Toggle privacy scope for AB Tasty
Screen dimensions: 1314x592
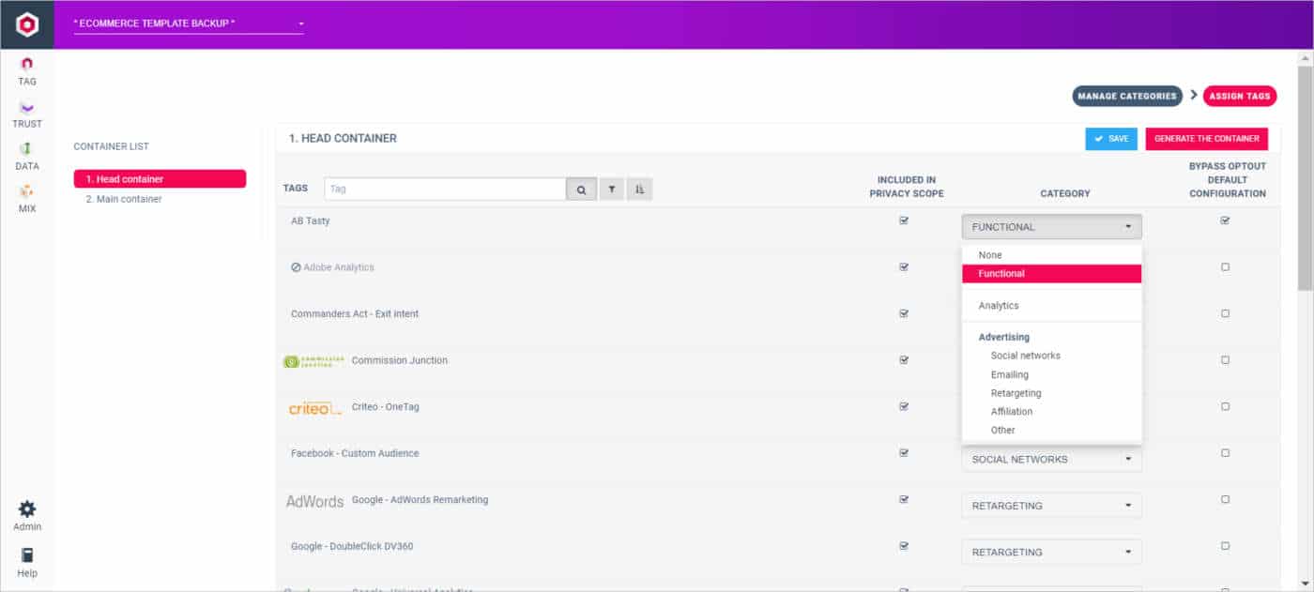[904, 221]
